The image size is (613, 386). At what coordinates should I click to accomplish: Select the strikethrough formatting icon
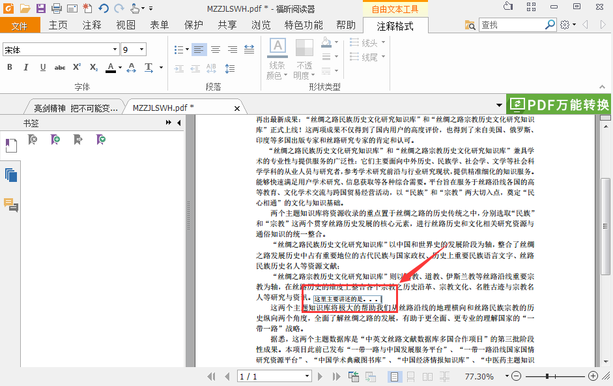[x=59, y=67]
